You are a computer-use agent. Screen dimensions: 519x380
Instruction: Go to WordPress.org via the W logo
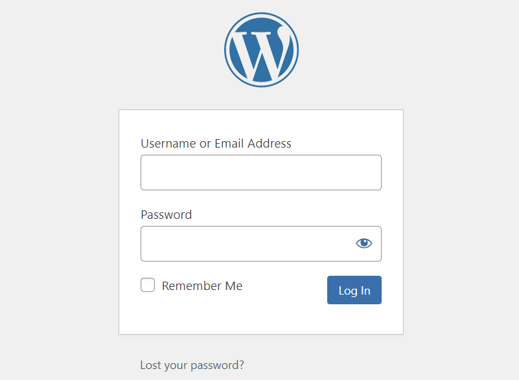point(261,50)
